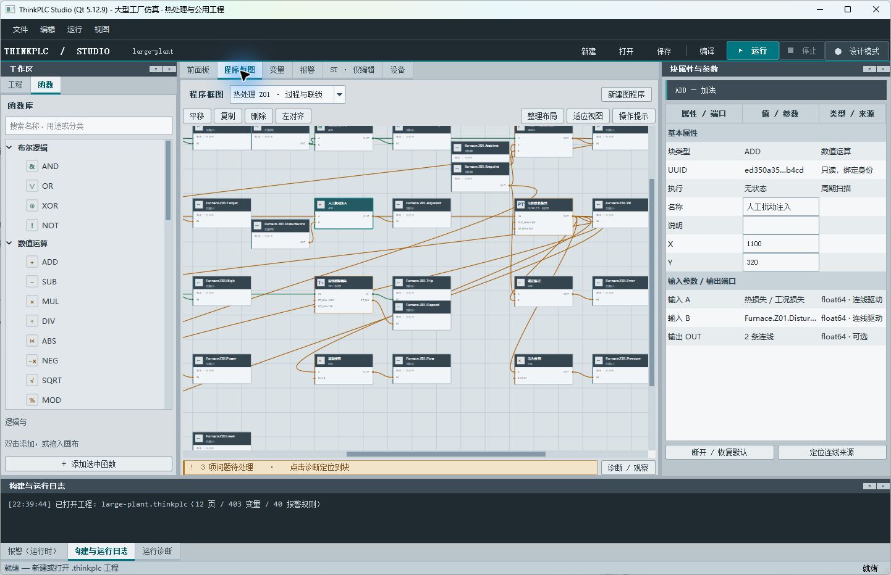Click the 诊断 / 观察 button
The image size is (891, 575).
click(628, 468)
